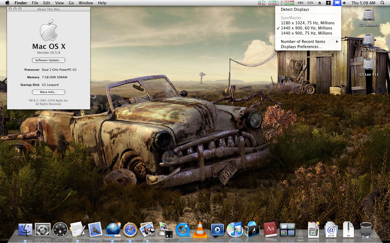Viewport: 390px width, 243px height.
Task: Open Preview photo-and-loupe icon in Dock
Action: click(148, 230)
